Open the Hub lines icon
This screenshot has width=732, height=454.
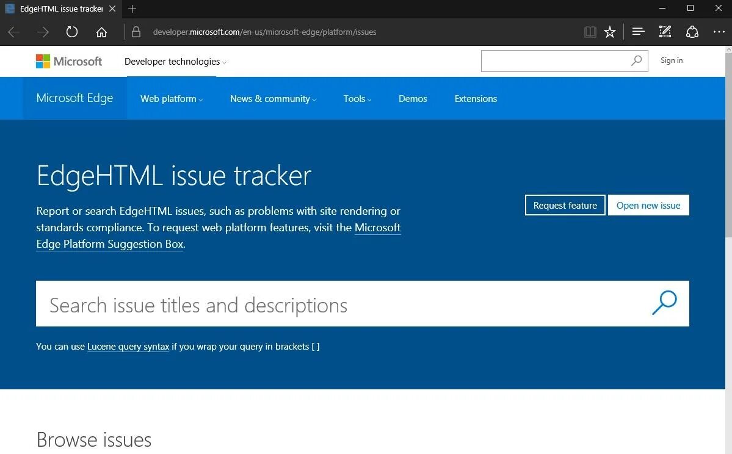pos(638,32)
